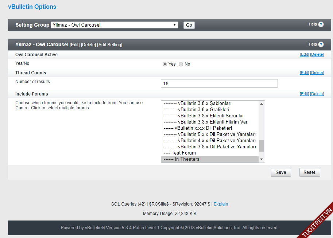333x238 pixels.
Task: Reset the settings form
Action: tap(309, 172)
